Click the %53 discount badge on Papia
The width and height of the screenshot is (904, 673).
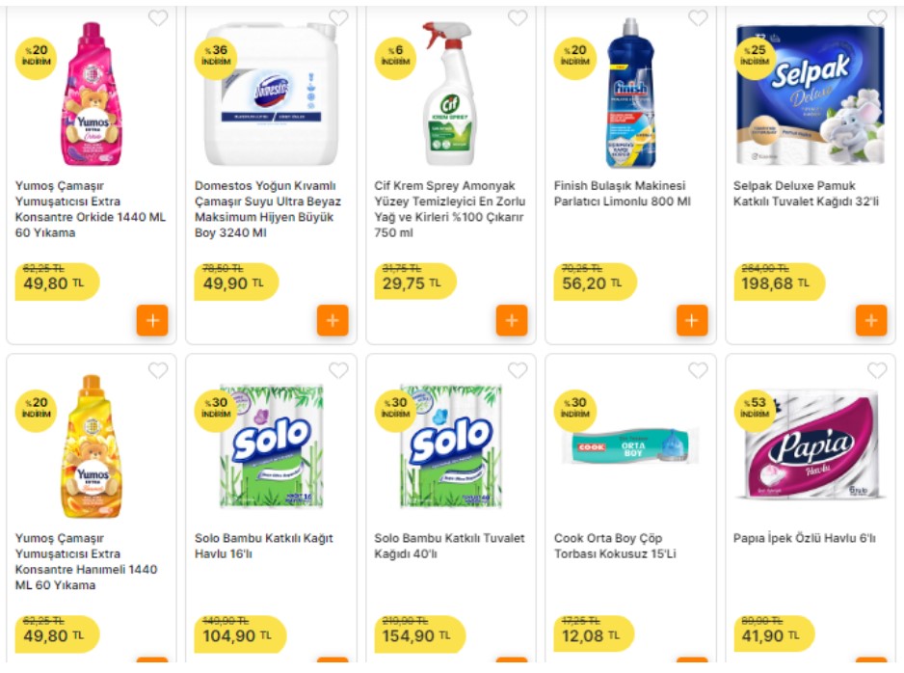pos(758,410)
